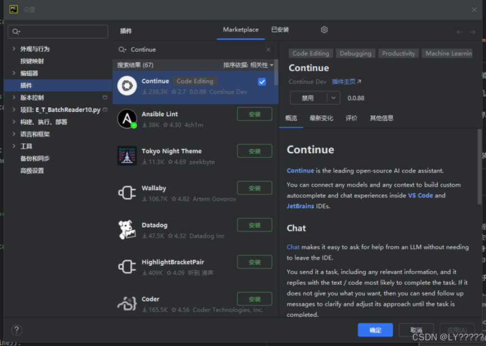Open the 插件主页 link
486x346 pixels.
(x=346, y=81)
